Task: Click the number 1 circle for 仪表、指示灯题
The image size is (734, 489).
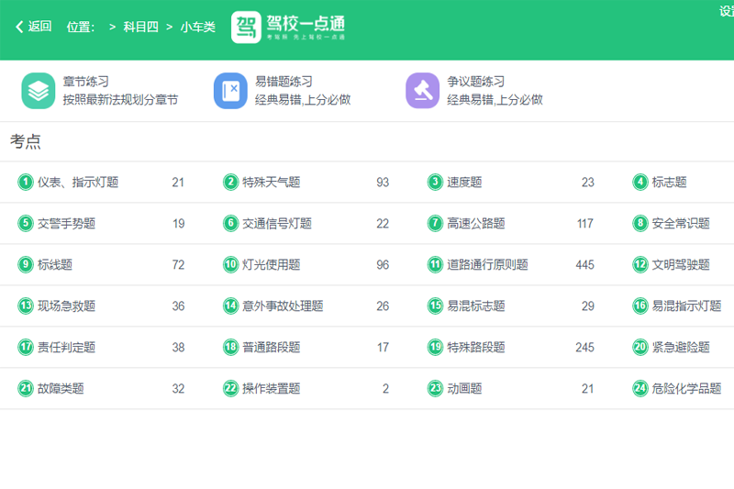Action: [x=26, y=183]
